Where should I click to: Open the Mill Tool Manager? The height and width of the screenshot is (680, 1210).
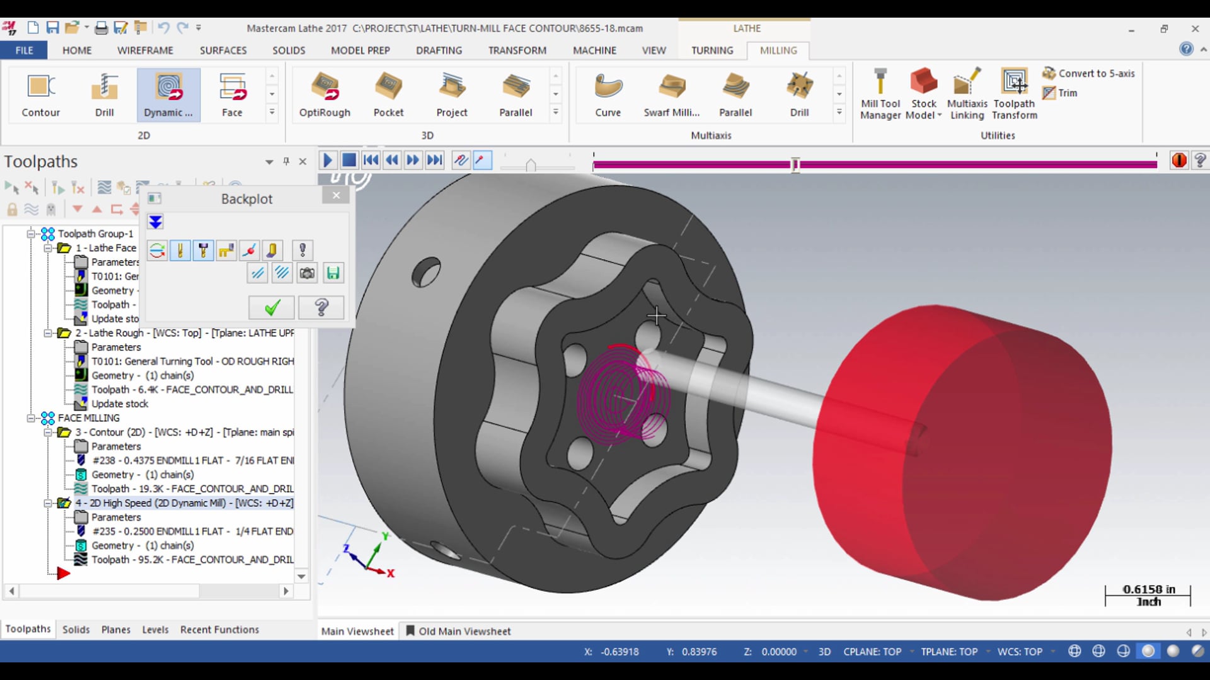pos(880,94)
